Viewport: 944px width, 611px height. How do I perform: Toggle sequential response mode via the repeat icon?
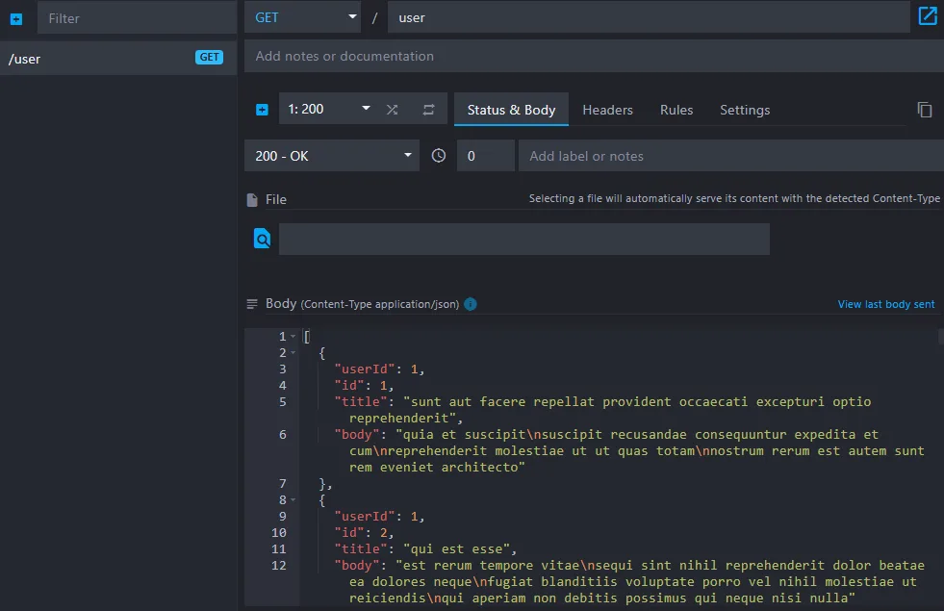(428, 110)
